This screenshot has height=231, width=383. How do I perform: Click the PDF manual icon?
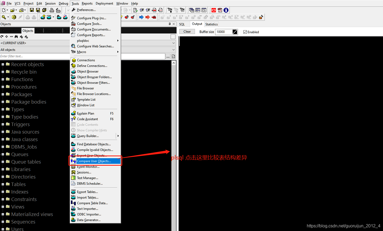click(x=220, y=10)
